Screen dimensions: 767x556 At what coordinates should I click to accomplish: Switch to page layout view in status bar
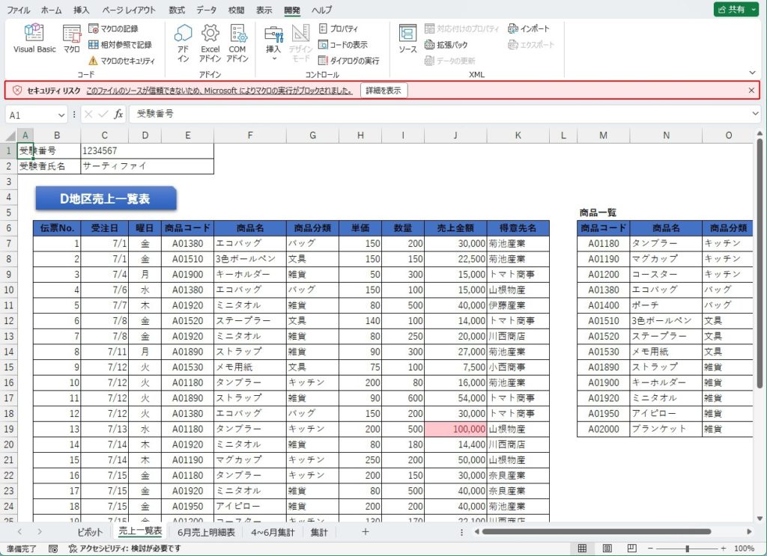[607, 549]
